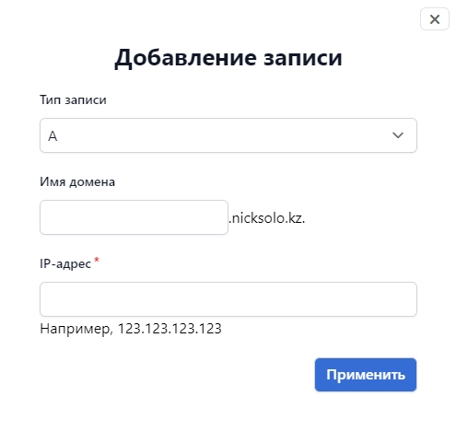Expand the chevron arrow of record type
Image resolution: width=456 pixels, height=431 pixels.
click(x=398, y=135)
